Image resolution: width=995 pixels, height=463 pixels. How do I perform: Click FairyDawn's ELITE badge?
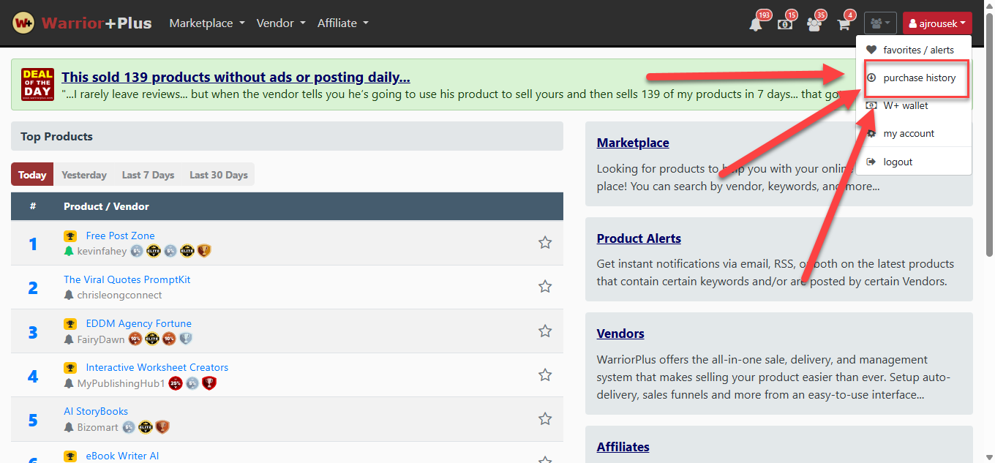152,339
